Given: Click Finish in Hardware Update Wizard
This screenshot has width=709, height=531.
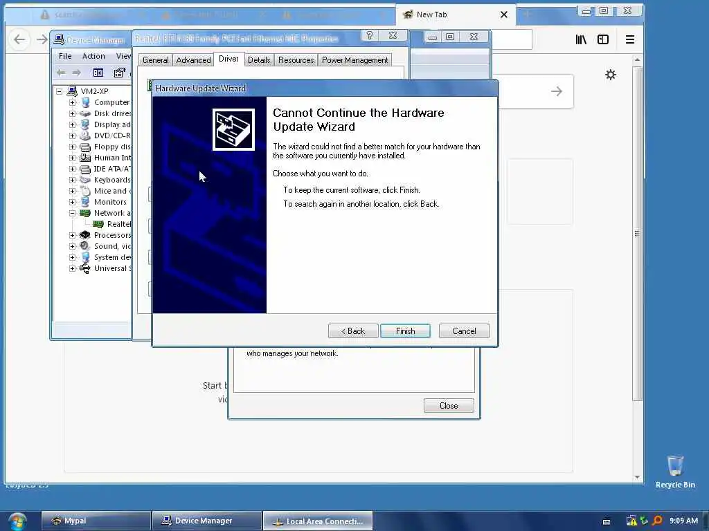Looking at the screenshot, I should tap(405, 331).
